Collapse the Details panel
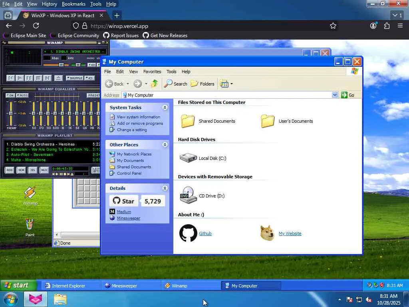This screenshot has height=307, width=409. (x=165, y=188)
